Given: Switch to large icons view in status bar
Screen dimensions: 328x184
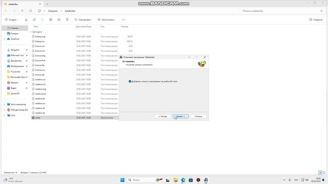Looking at the screenshot, I should click(324, 173).
